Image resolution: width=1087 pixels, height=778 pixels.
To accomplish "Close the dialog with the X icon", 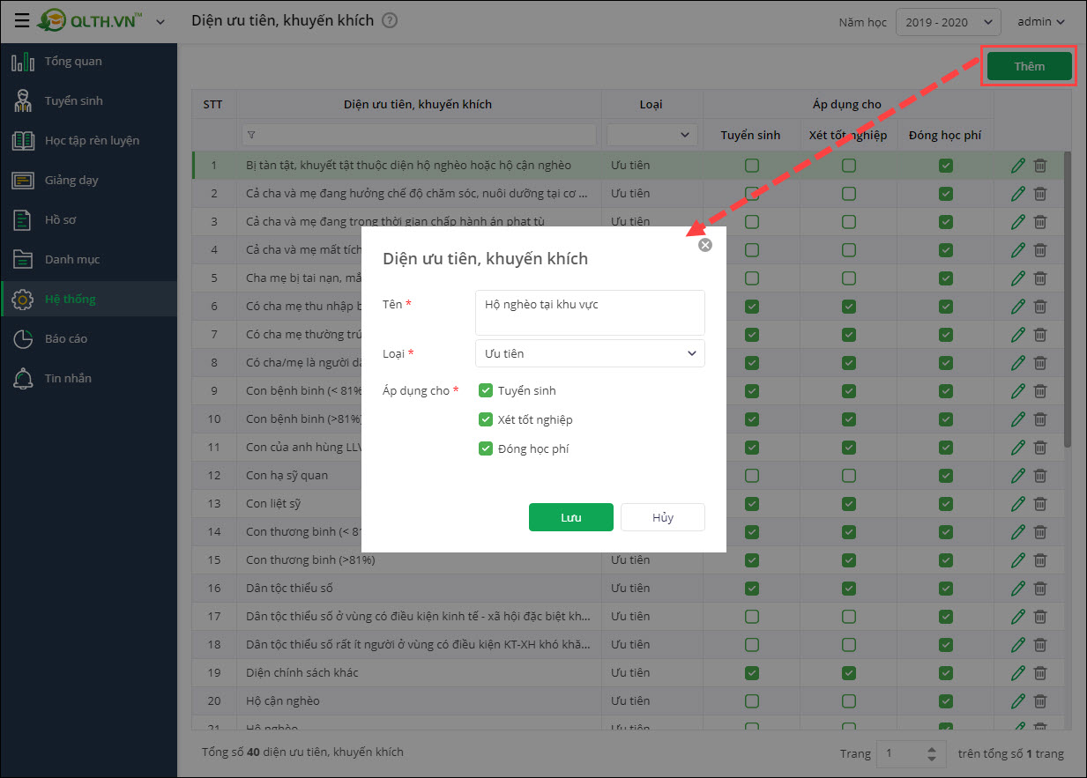I will (x=704, y=245).
